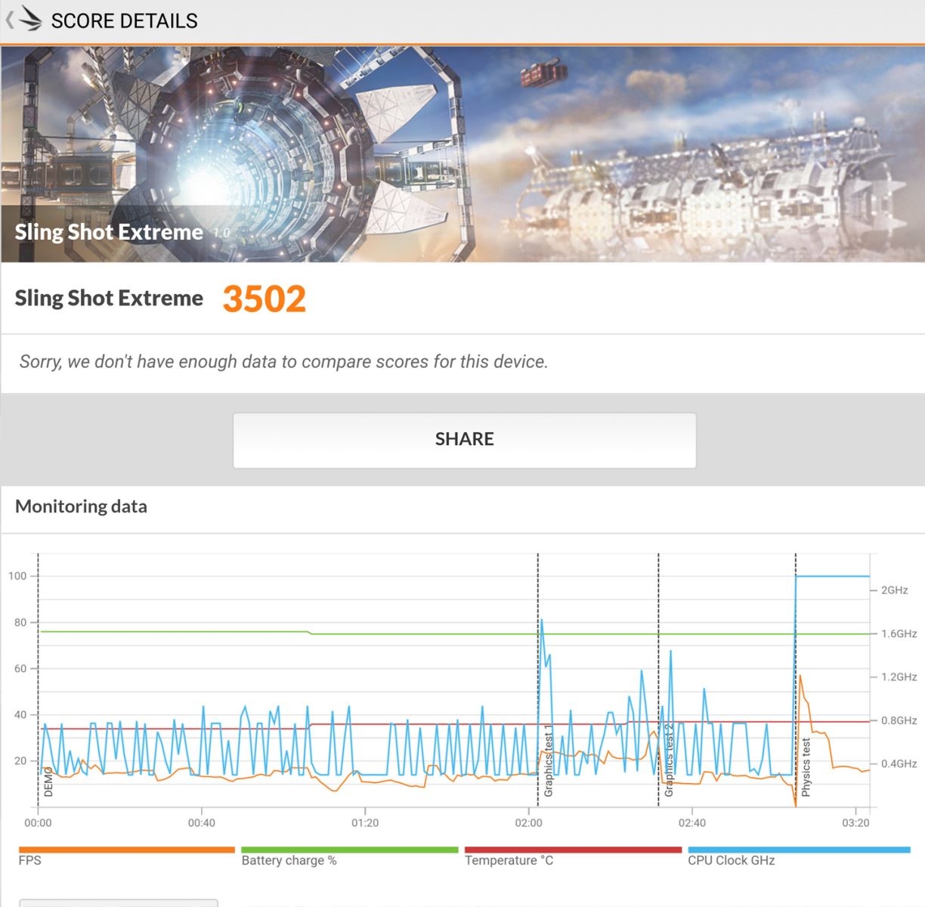Click the Monitoring data heading
925x907 pixels.
pos(81,506)
